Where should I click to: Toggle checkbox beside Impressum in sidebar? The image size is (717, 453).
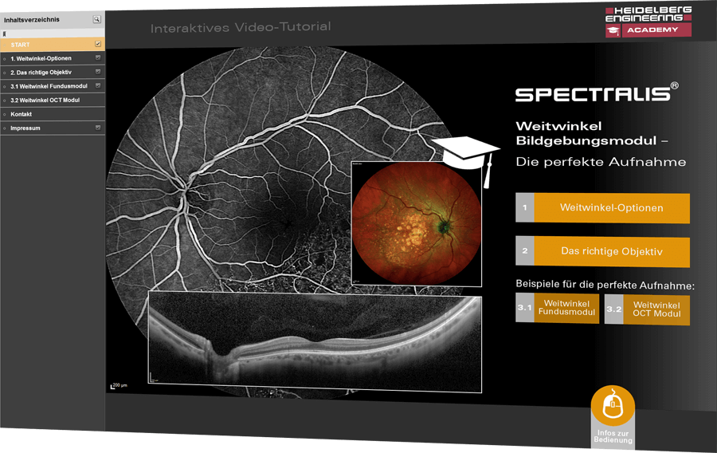coord(97,128)
